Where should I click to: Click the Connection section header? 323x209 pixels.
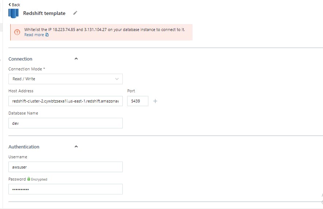[20, 59]
